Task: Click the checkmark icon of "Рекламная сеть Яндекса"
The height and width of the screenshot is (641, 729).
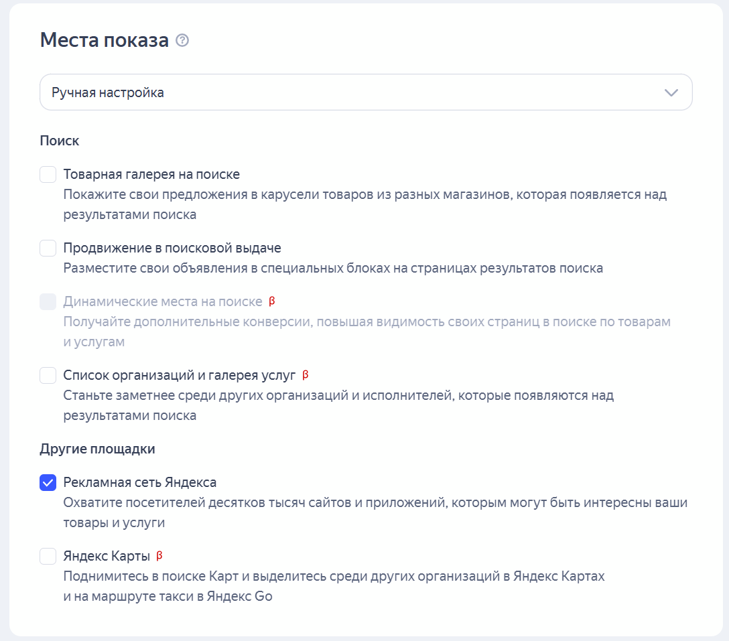Action: click(x=48, y=482)
